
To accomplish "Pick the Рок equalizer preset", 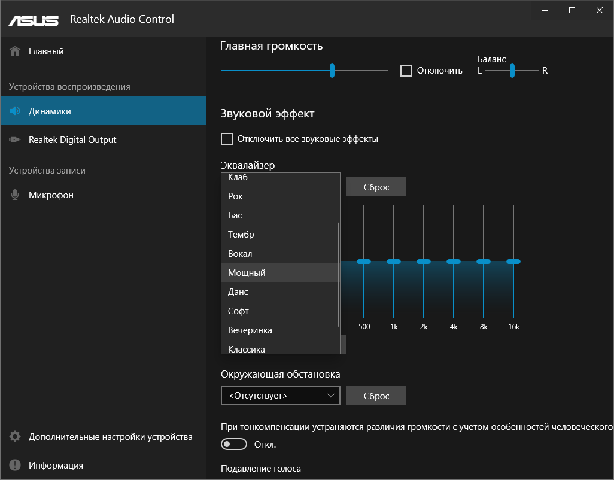I will pyautogui.click(x=236, y=196).
